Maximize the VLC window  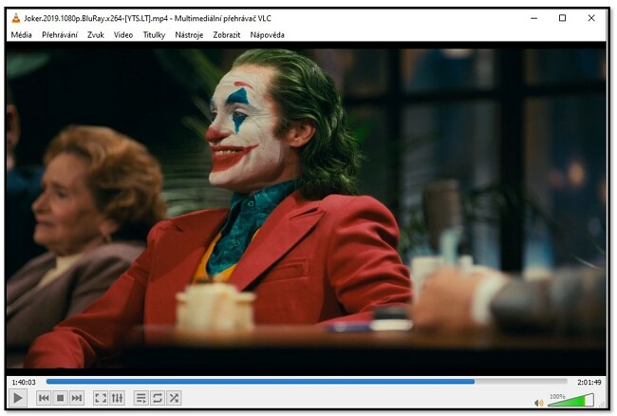tap(562, 18)
